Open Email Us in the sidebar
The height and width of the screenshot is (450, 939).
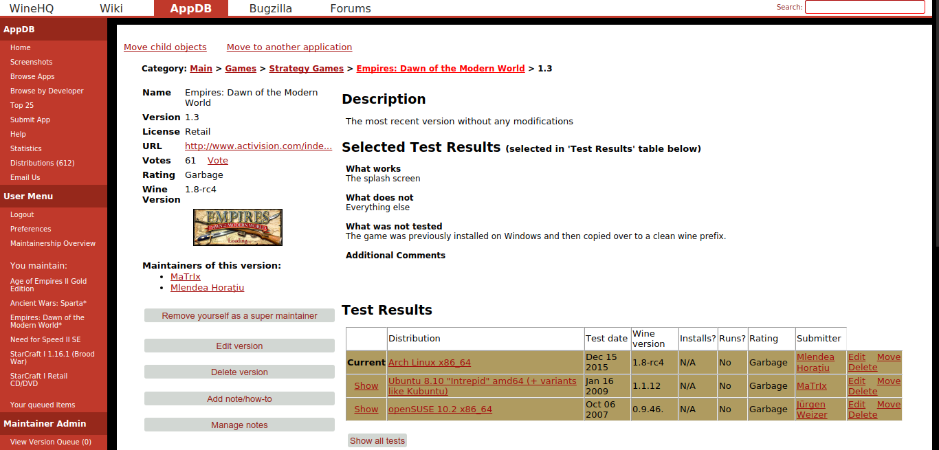click(x=25, y=177)
